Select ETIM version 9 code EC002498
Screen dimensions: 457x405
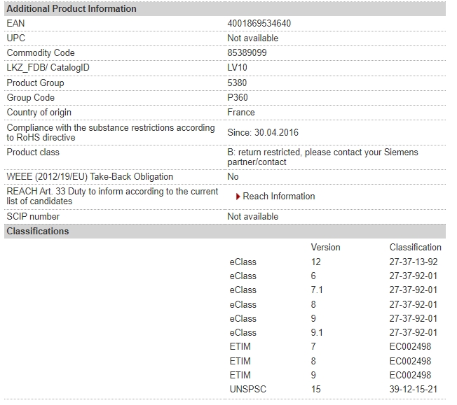410,375
